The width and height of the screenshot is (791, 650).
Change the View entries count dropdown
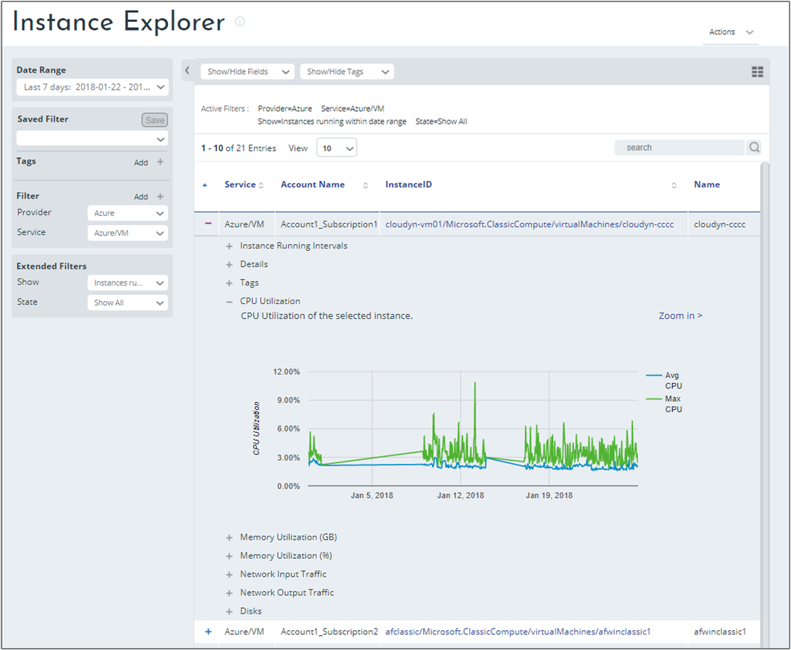click(x=337, y=148)
